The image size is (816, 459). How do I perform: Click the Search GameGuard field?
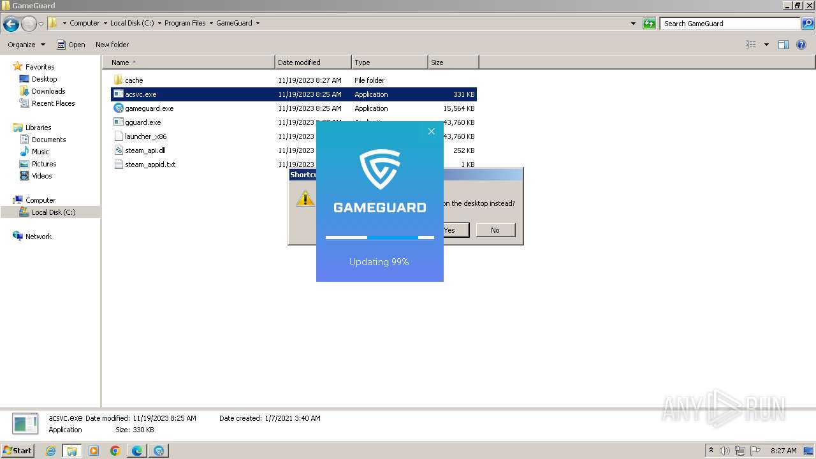click(731, 24)
